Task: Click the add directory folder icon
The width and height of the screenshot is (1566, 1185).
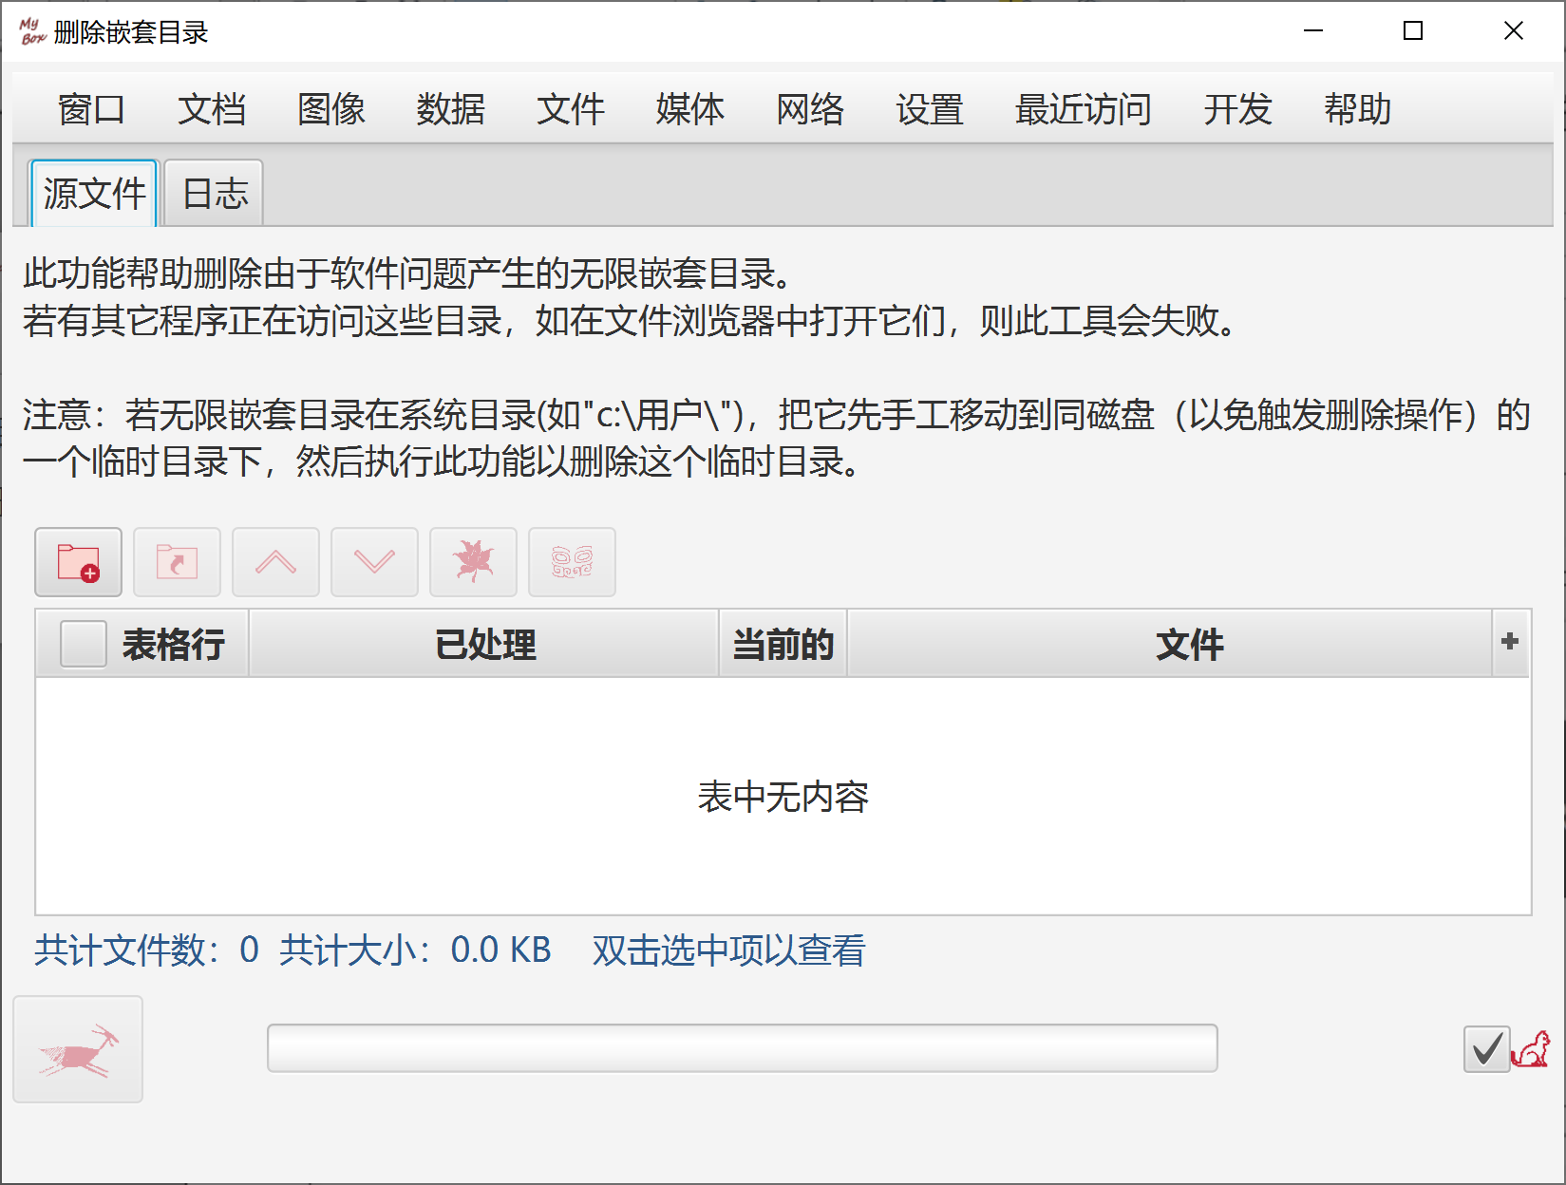Action: (78, 562)
